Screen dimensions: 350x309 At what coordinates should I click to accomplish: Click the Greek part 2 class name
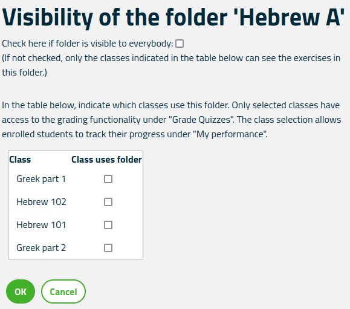pos(41,248)
